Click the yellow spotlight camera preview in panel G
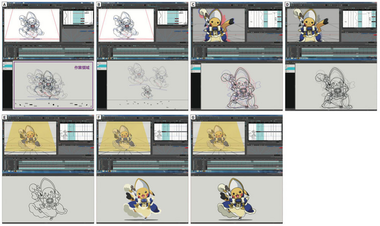380x226 pixels. pyautogui.click(x=219, y=138)
